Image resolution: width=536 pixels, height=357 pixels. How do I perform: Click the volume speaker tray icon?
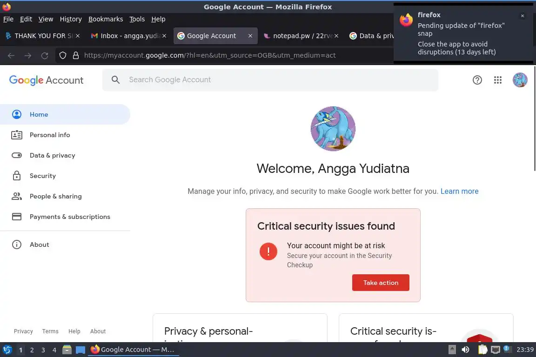[466, 350]
